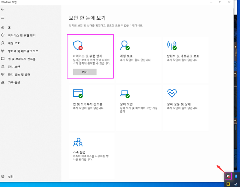The height and width of the screenshot is (187, 240).
Task: Click the firewall card antenna icon
Action: point(172,45)
